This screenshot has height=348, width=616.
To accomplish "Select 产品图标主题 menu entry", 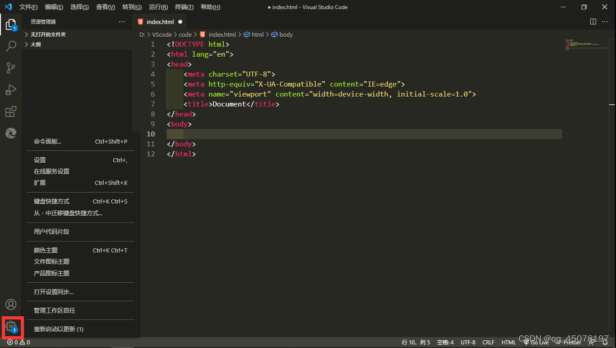I will [81, 273].
